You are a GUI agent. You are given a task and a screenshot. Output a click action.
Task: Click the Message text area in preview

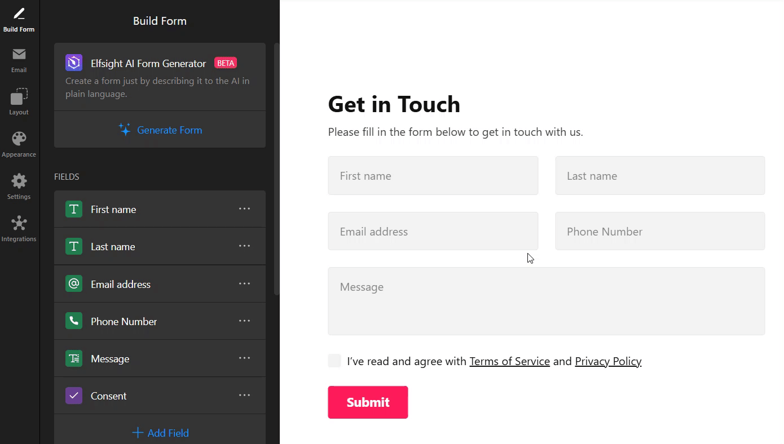click(x=547, y=301)
